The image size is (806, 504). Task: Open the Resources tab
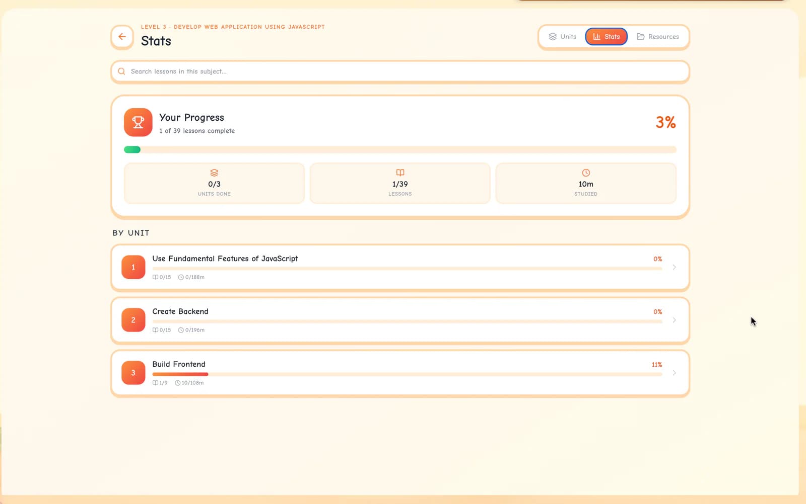[x=657, y=37]
